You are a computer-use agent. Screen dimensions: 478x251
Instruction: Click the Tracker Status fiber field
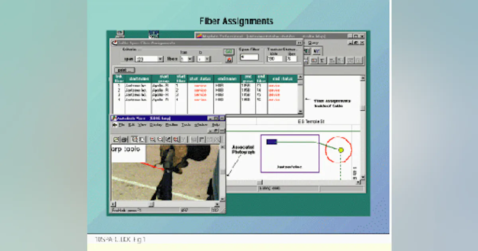coord(292,59)
